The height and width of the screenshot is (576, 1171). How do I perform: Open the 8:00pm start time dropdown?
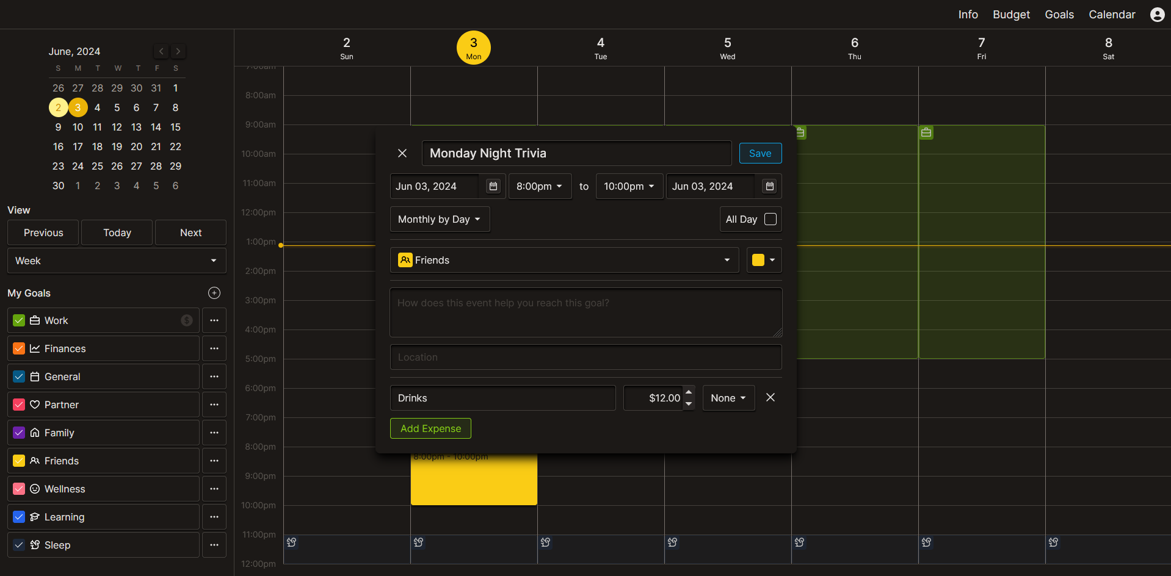(539, 186)
